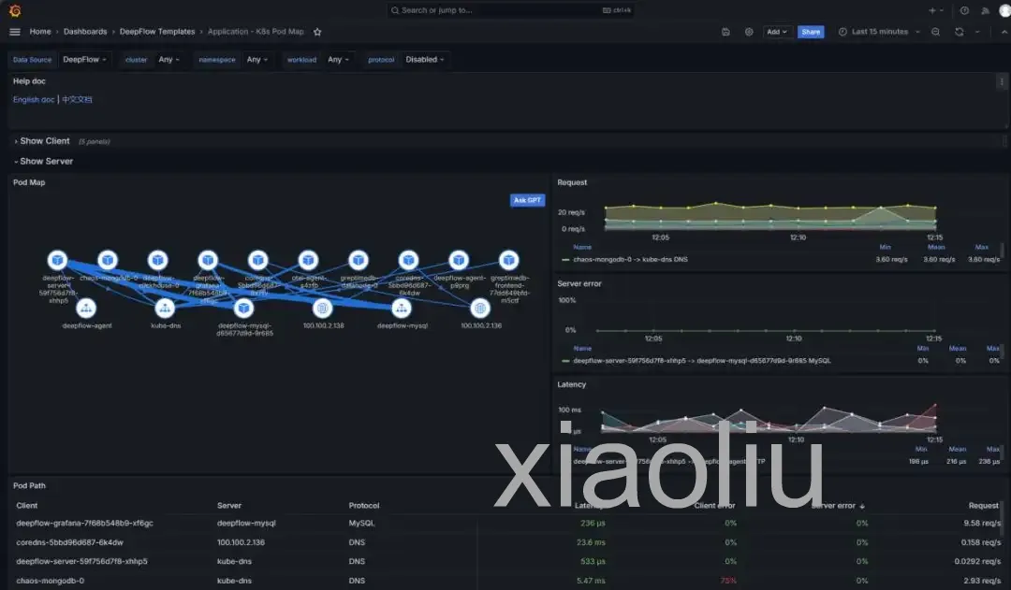Collapse the top toolbar chevron
The image size is (1011, 590).
coord(1004,32)
